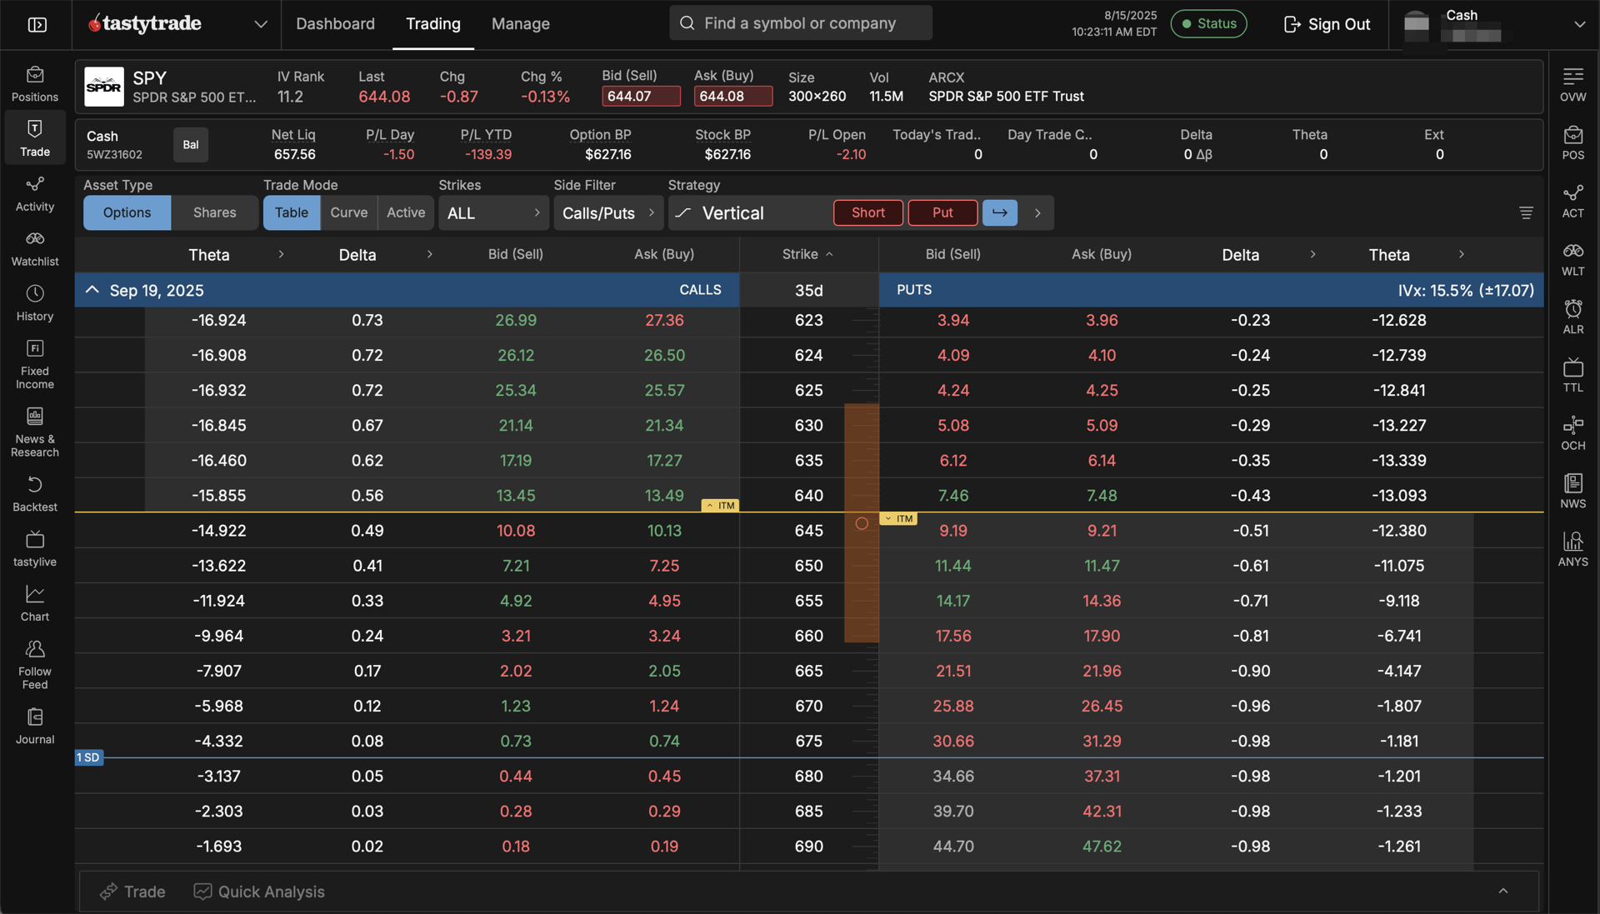Viewport: 1600px width, 914px height.
Task: Switch trade mode to Curve
Action: coord(348,213)
